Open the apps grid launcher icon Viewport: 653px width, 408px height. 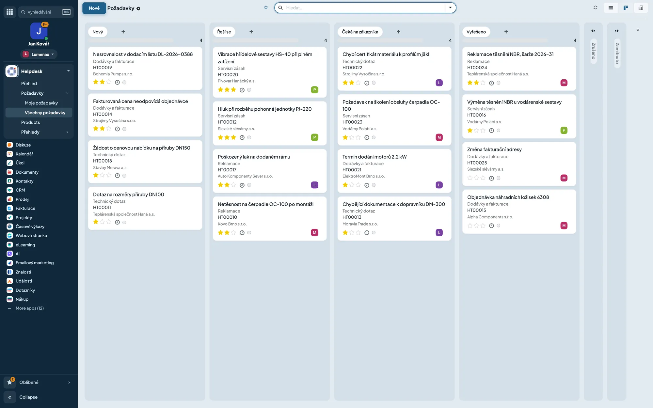(10, 12)
